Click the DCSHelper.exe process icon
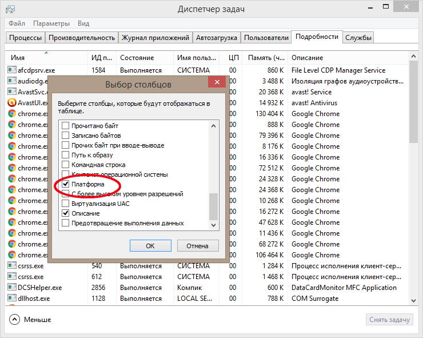This screenshot has width=423, height=338. pos(12,287)
